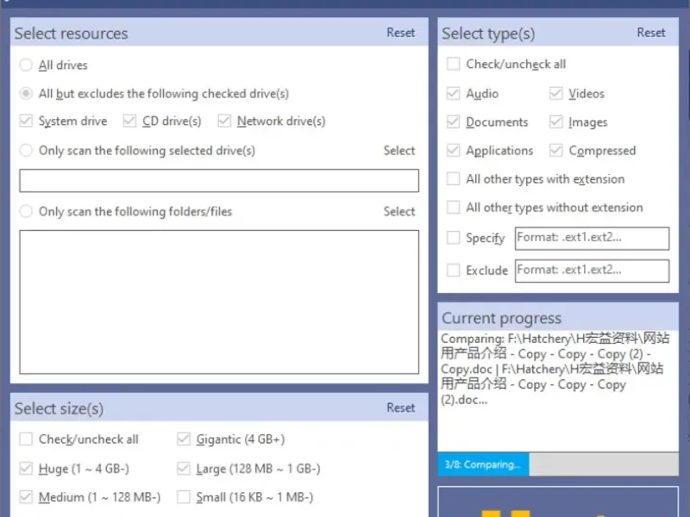Enable the Exclude extensions checkbox
The width and height of the screenshot is (690, 517).
coord(454,270)
